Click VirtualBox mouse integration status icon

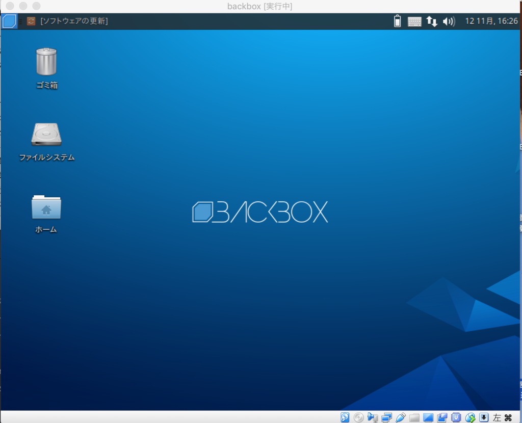click(x=470, y=417)
